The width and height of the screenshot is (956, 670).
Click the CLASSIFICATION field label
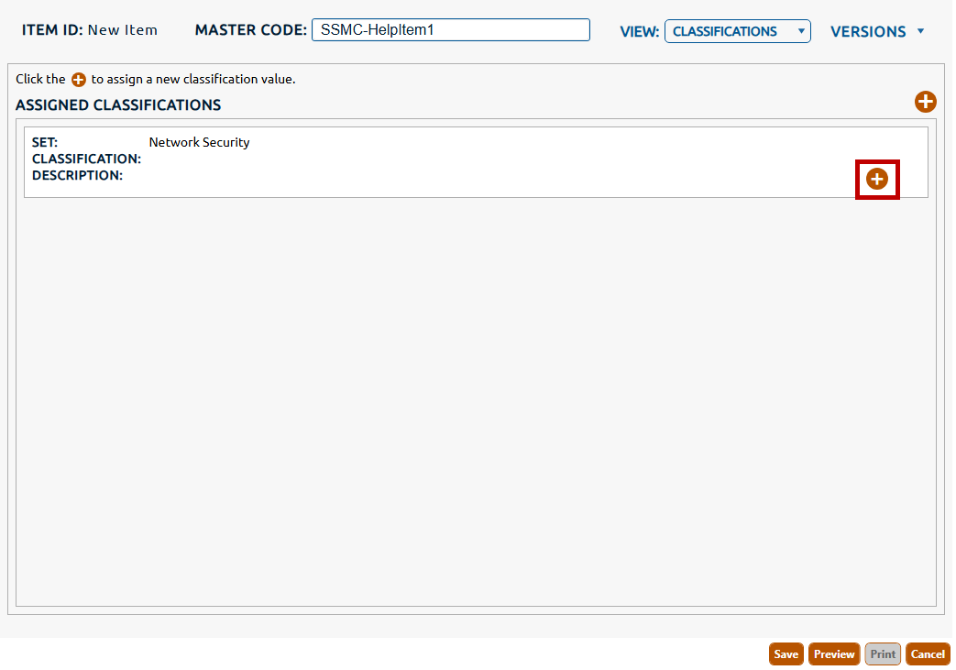(86, 159)
